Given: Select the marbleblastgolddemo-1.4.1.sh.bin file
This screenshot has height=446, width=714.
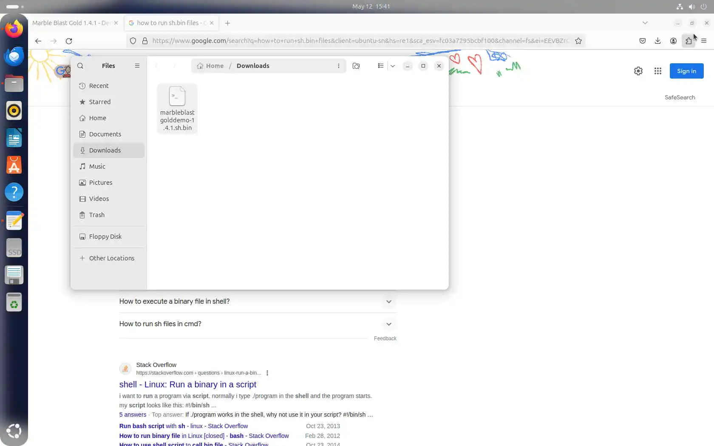Looking at the screenshot, I should click(177, 109).
